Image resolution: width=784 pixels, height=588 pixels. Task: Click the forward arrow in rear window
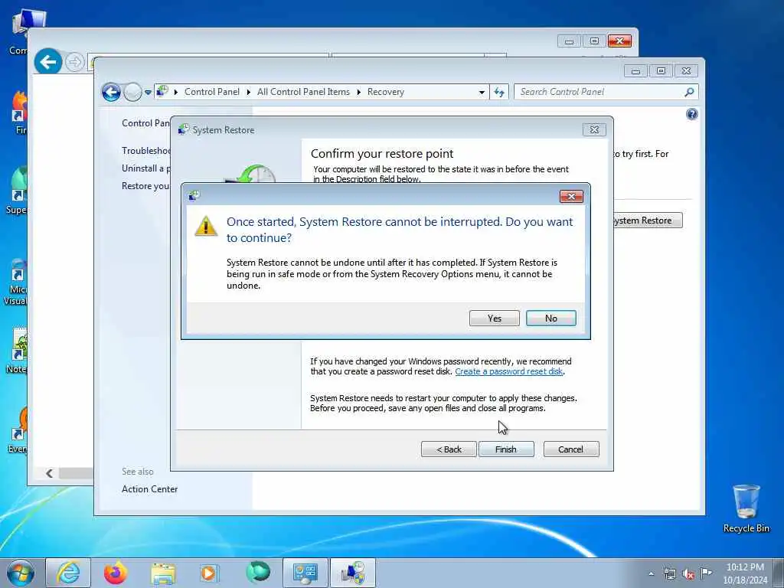coord(74,63)
